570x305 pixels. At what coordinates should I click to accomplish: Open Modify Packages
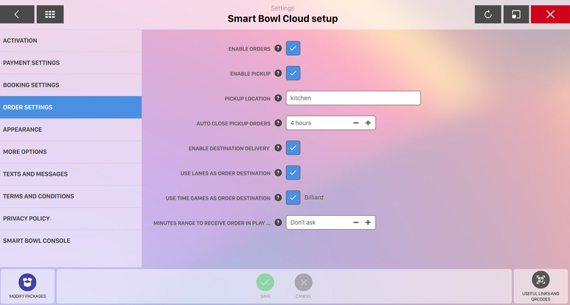28,286
